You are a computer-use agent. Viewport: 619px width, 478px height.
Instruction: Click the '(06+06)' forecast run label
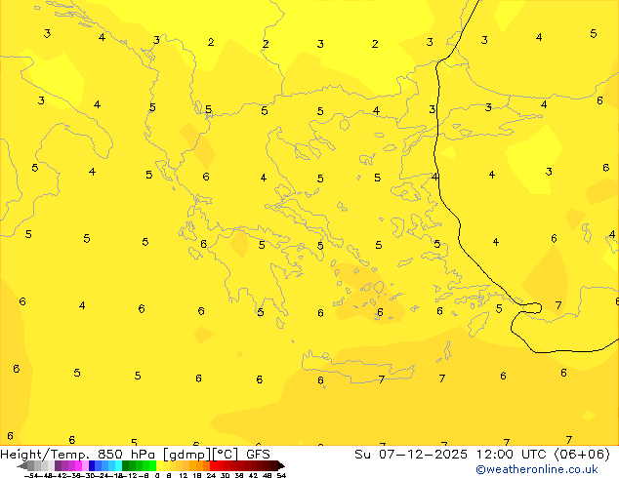(x=582, y=455)
